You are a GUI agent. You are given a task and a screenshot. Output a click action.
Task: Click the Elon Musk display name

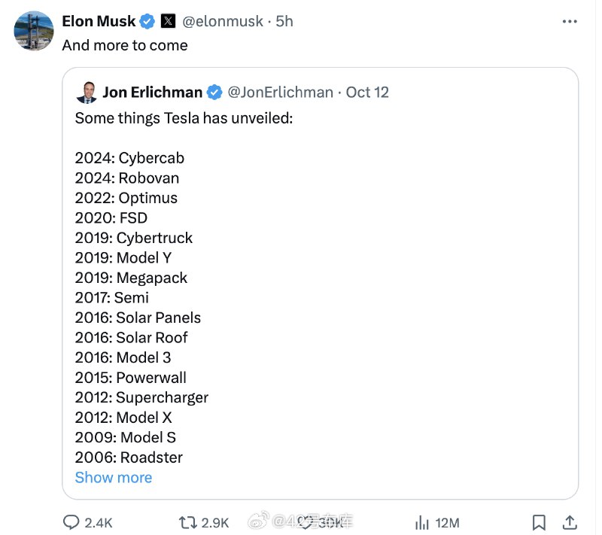coord(99,21)
